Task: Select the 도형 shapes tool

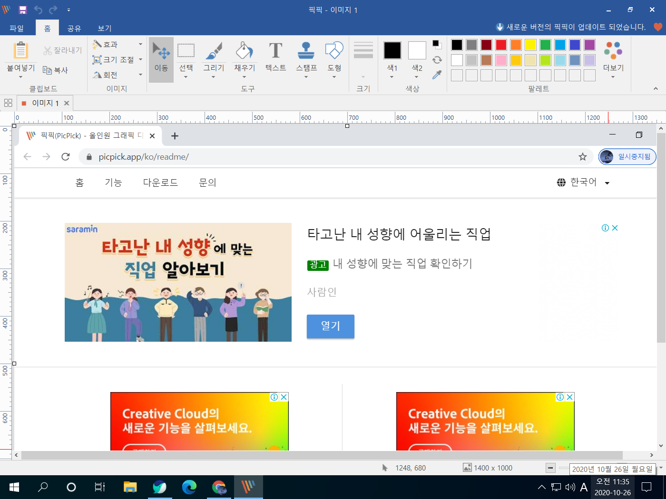Action: click(x=334, y=59)
